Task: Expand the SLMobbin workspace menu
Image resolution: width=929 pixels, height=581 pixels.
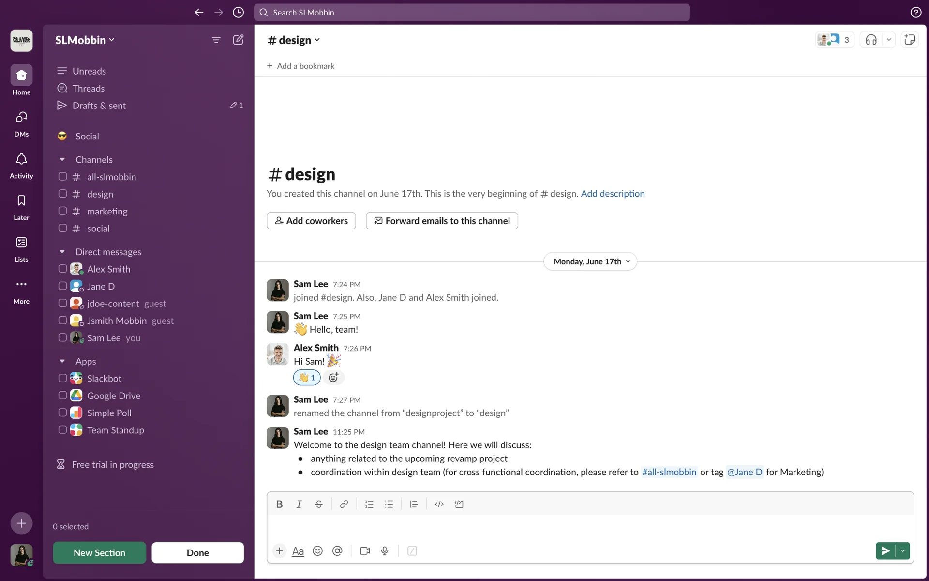Action: pyautogui.click(x=85, y=40)
